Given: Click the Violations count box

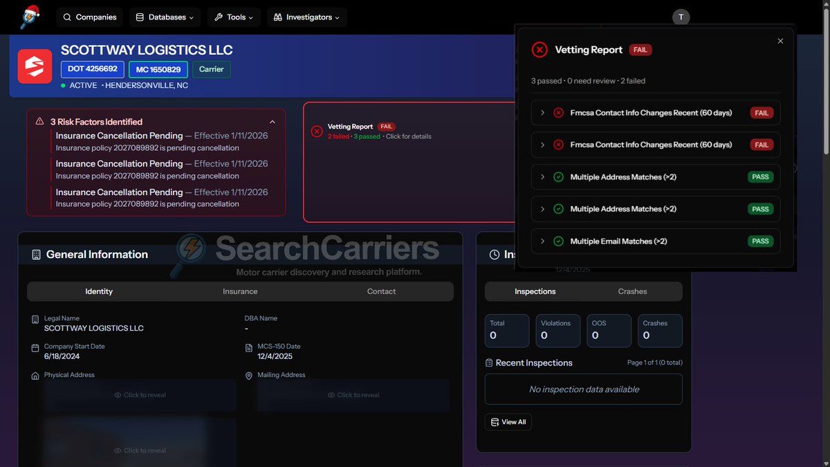Looking at the screenshot, I should [558, 331].
